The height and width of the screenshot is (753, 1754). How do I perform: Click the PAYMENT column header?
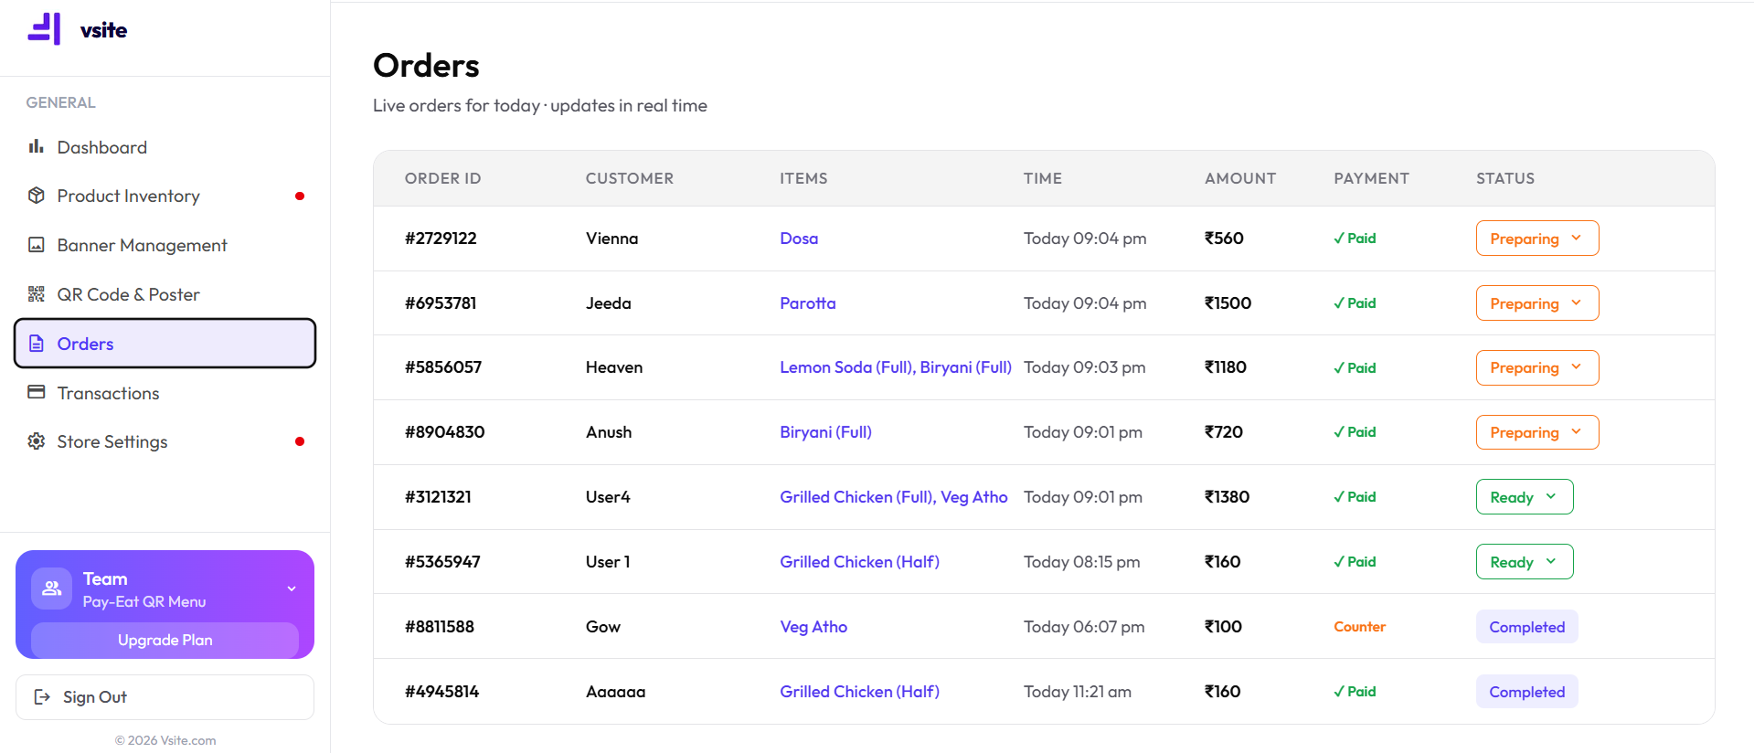[x=1371, y=178]
